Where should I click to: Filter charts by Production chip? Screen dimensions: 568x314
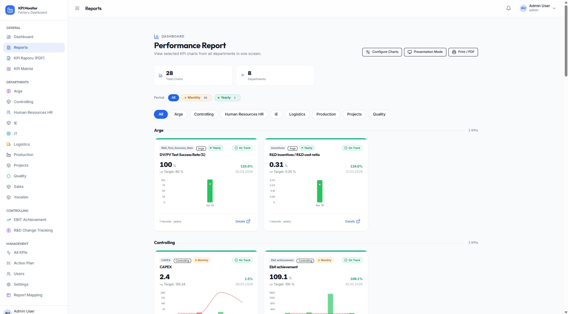click(x=326, y=114)
